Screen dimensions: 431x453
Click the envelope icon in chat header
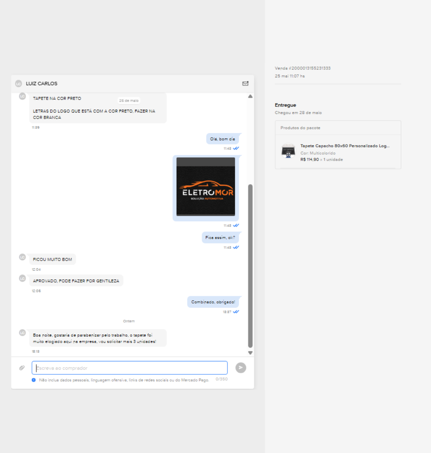(x=245, y=83)
